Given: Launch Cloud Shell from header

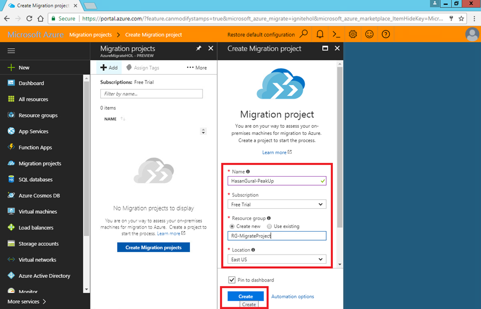Looking at the screenshot, I should [336, 35].
